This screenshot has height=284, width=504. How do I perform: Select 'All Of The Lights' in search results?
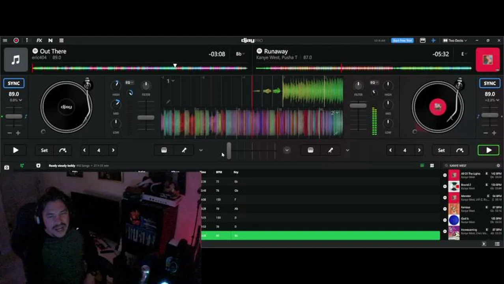[472, 175]
